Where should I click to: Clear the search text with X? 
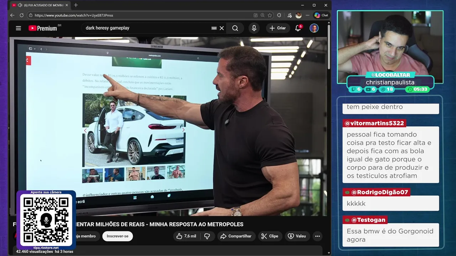[222, 28]
